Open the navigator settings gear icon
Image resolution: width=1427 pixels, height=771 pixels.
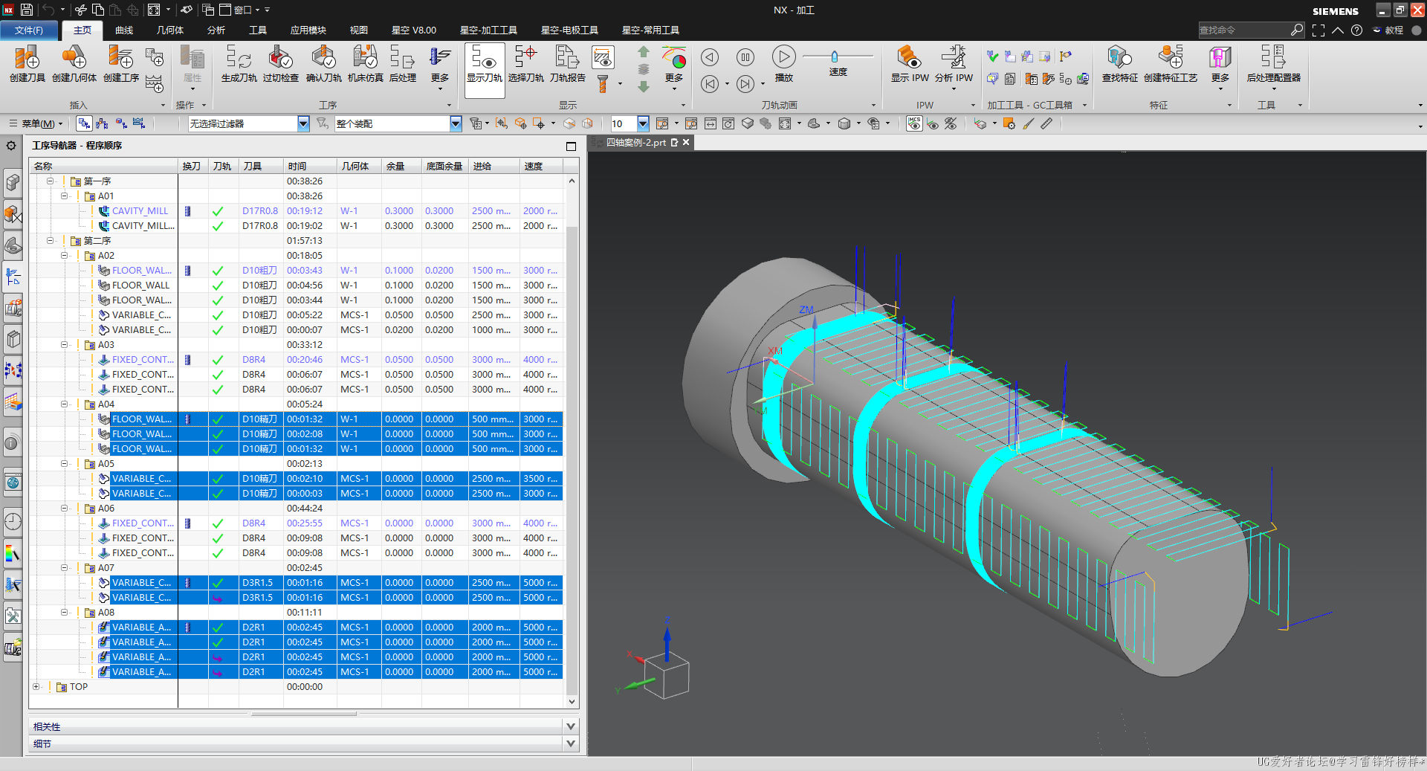point(11,146)
